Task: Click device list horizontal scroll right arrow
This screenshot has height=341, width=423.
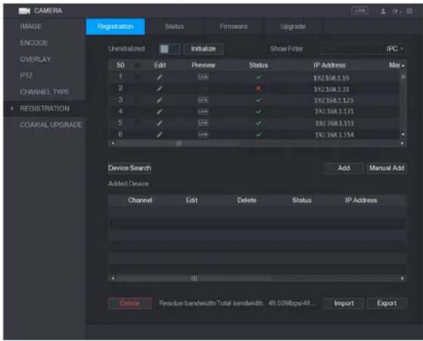Action: tap(402, 144)
